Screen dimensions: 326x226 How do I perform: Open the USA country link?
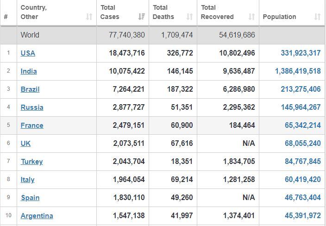pos(28,53)
